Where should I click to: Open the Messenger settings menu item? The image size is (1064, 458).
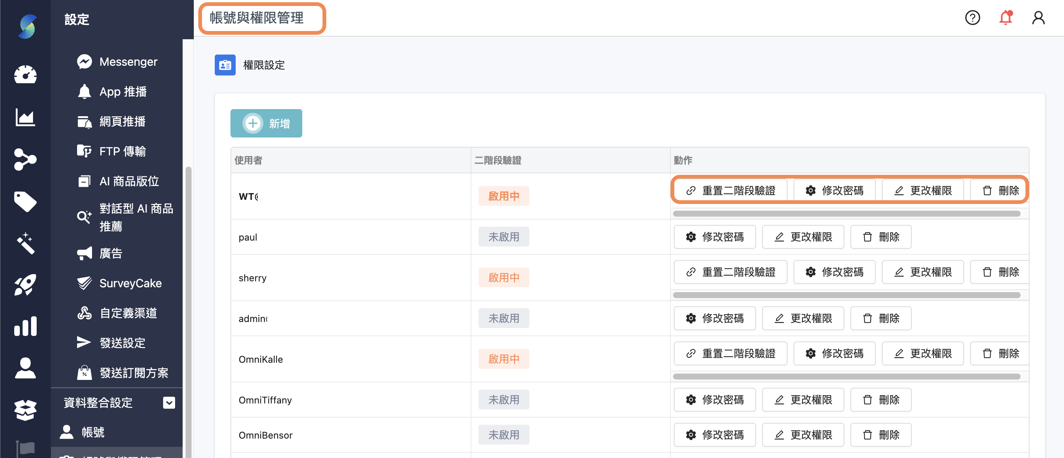(128, 62)
